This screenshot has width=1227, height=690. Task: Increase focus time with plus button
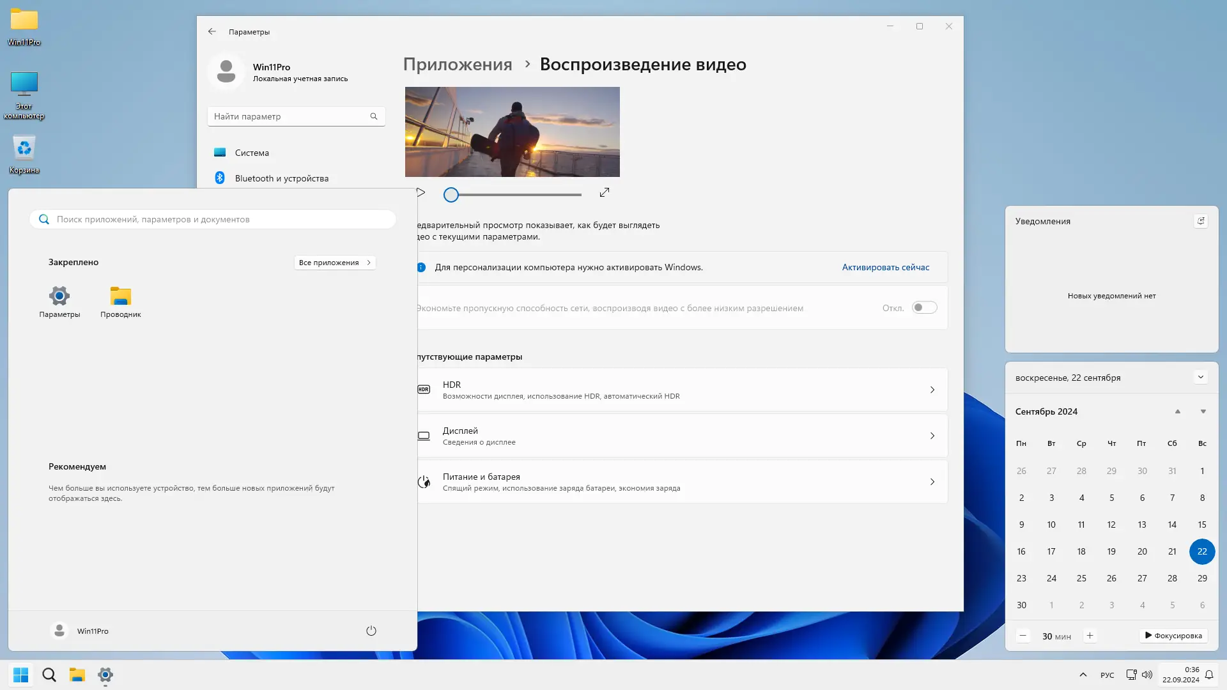point(1090,636)
